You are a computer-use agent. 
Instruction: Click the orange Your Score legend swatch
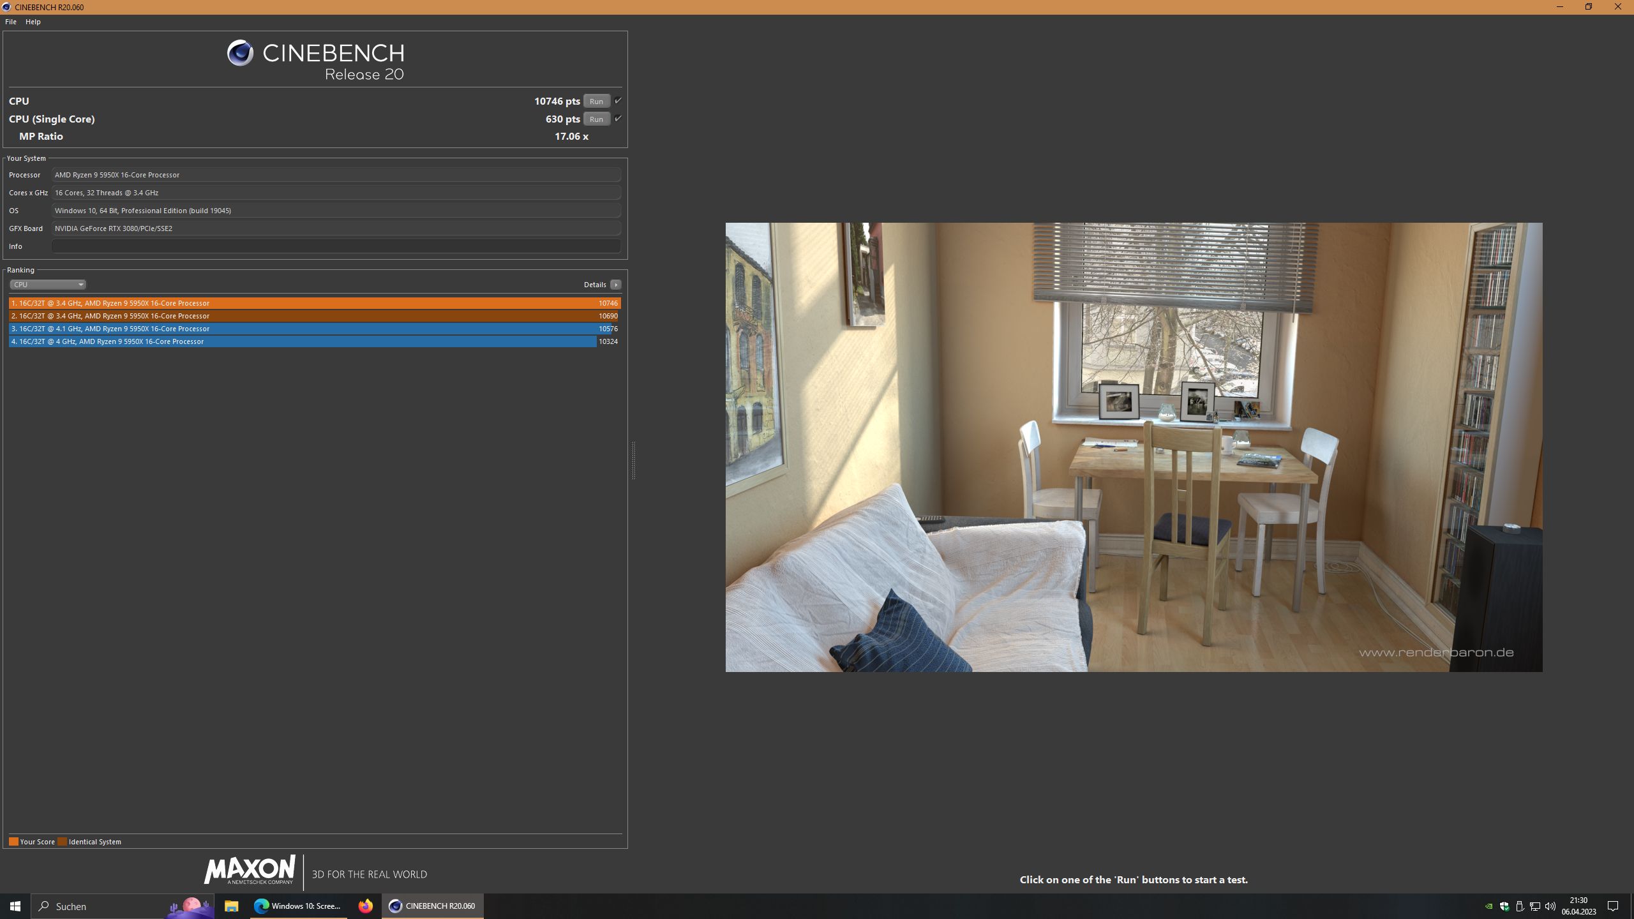pos(13,841)
